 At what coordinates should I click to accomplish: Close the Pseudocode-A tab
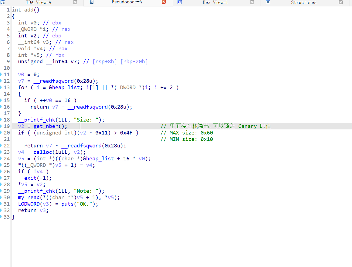[164, 2]
